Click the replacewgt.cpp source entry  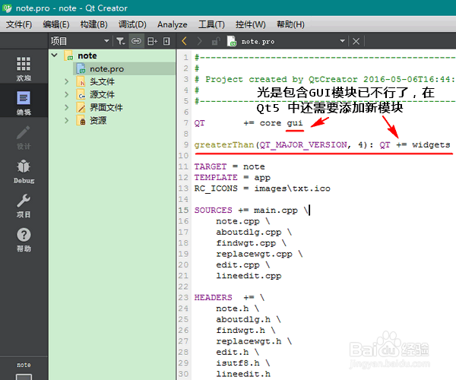point(254,254)
